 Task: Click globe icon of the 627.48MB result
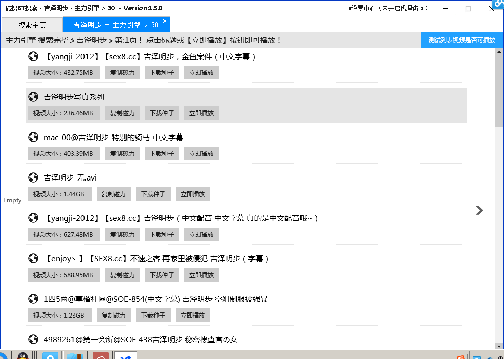coord(33,218)
